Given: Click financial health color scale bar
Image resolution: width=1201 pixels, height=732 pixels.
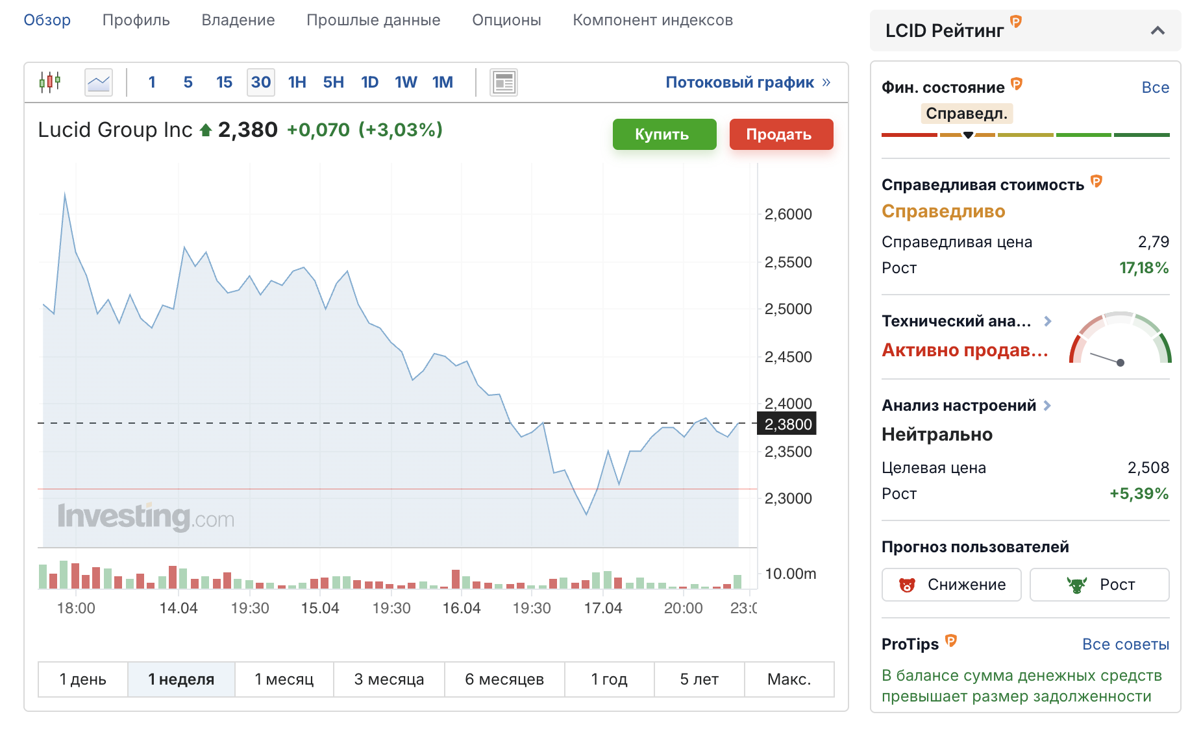Looking at the screenshot, I should [x=1026, y=135].
